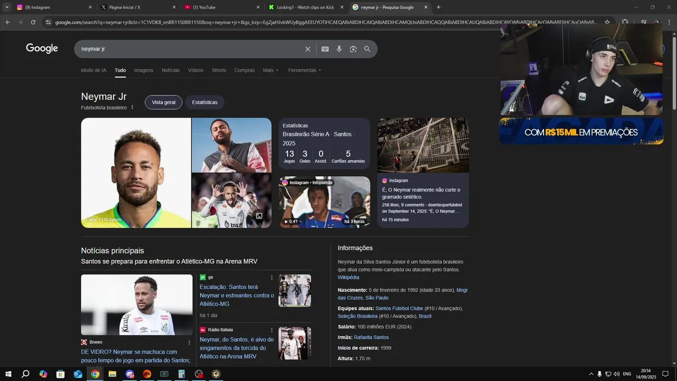
Task: Select the Vista geral chip
Action: pos(163,102)
